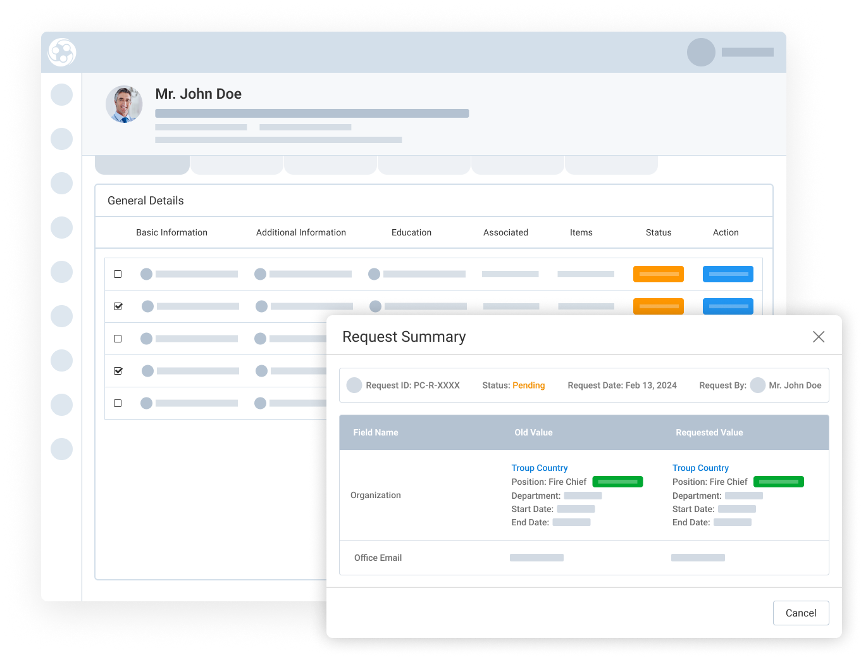
Task: Tick the last row checkbox
Action: click(x=118, y=403)
